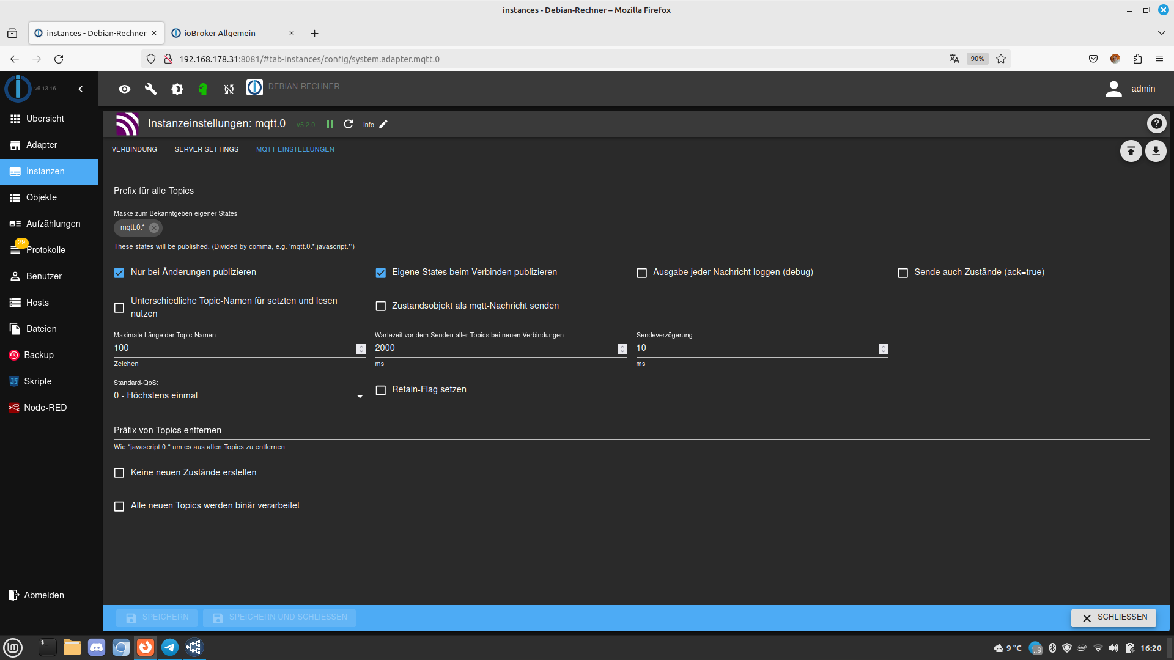The height and width of the screenshot is (660, 1174).
Task: Click the Schliessen button
Action: tap(1113, 617)
